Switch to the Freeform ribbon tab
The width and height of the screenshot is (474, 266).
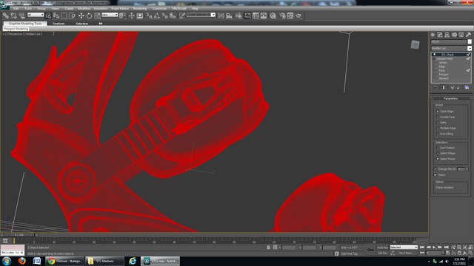pos(59,24)
